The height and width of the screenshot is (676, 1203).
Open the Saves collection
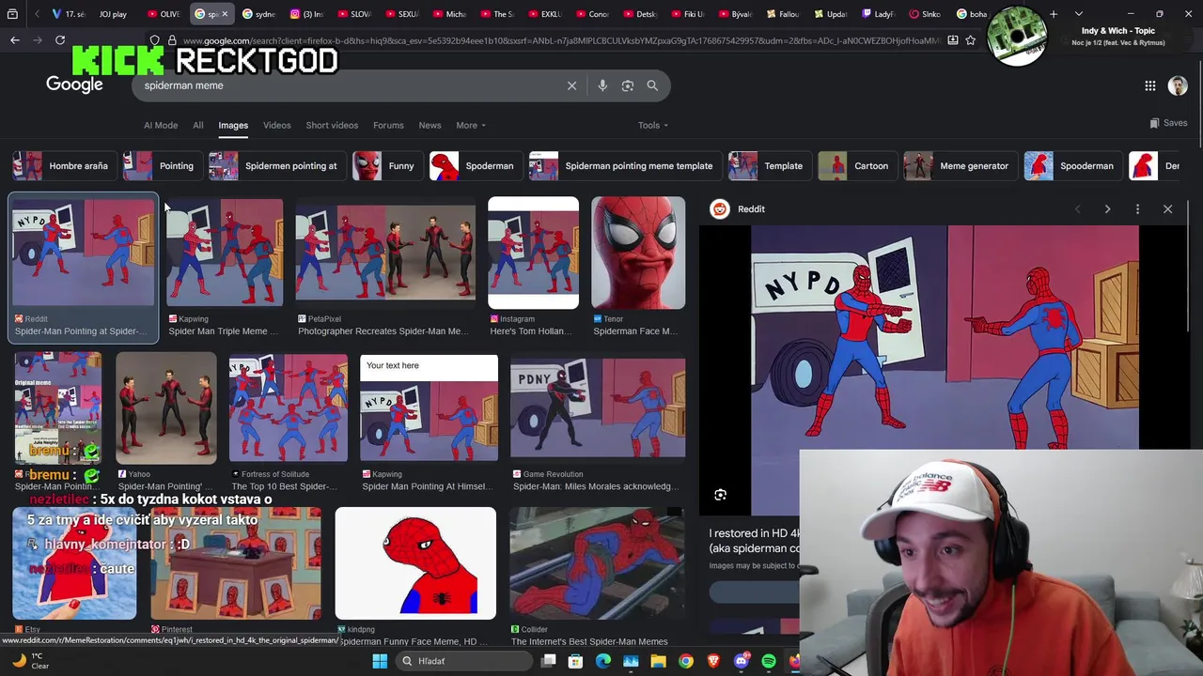[1168, 123]
